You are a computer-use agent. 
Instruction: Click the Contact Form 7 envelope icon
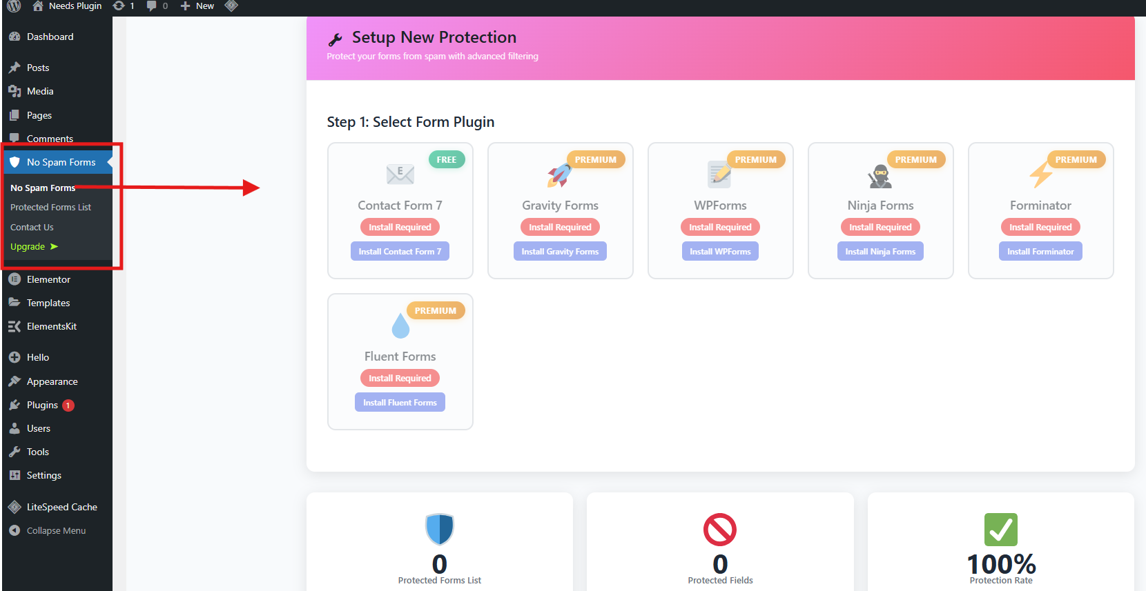(400, 175)
